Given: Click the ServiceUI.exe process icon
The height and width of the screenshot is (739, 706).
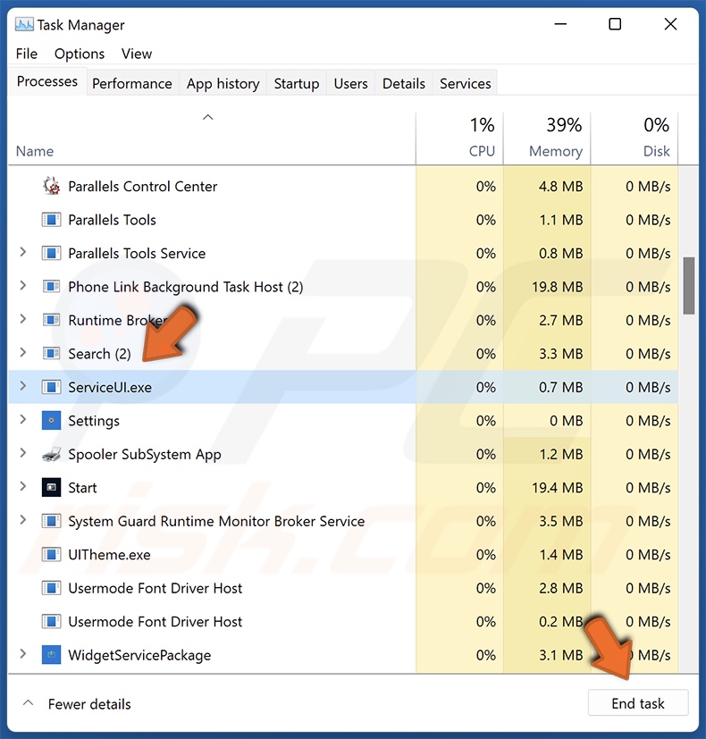Looking at the screenshot, I should coord(51,387).
